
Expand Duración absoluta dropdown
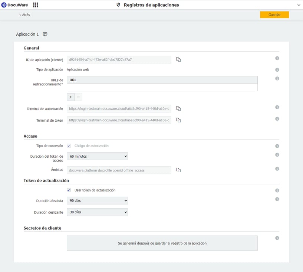[x=97, y=200]
